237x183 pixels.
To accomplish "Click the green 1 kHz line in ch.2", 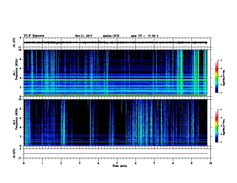I will (115, 142).
